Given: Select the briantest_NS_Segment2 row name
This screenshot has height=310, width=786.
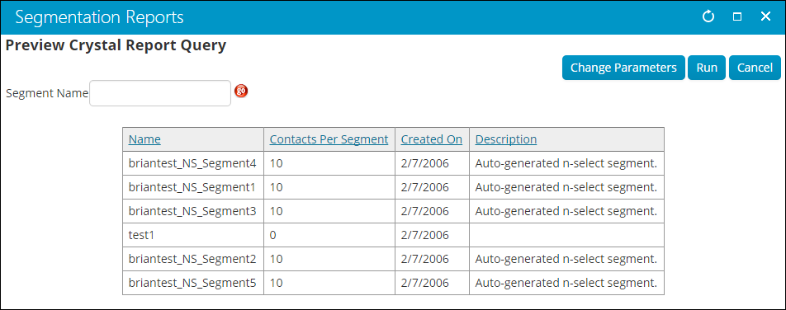Looking at the screenshot, I should tap(192, 259).
